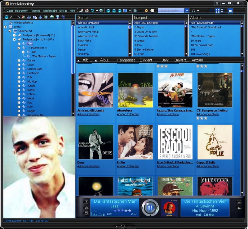Screen dimensions: 248x229
Task: Click the small volume indicator beside the equalizer bars
Action: (x=104, y=214)
